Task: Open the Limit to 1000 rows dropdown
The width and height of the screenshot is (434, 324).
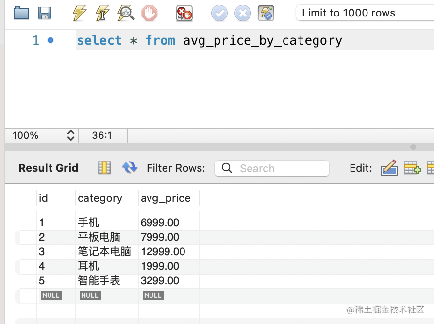Action: pos(364,13)
